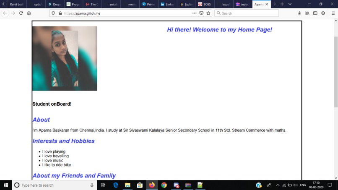Screen dimensions: 338x190
Task: Reload the page with refresh icon
Action: coord(21,13)
